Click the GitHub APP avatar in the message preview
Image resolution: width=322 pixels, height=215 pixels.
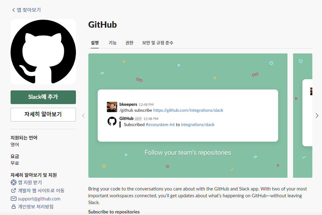pos(112,121)
